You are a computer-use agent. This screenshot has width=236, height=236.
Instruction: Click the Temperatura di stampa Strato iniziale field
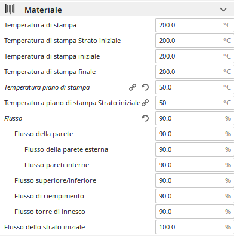click(x=195, y=41)
